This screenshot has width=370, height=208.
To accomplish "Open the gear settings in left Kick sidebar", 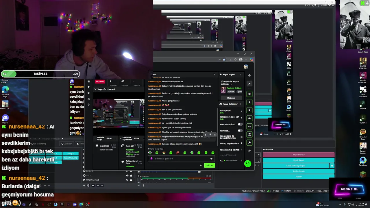I will click(x=88, y=105).
